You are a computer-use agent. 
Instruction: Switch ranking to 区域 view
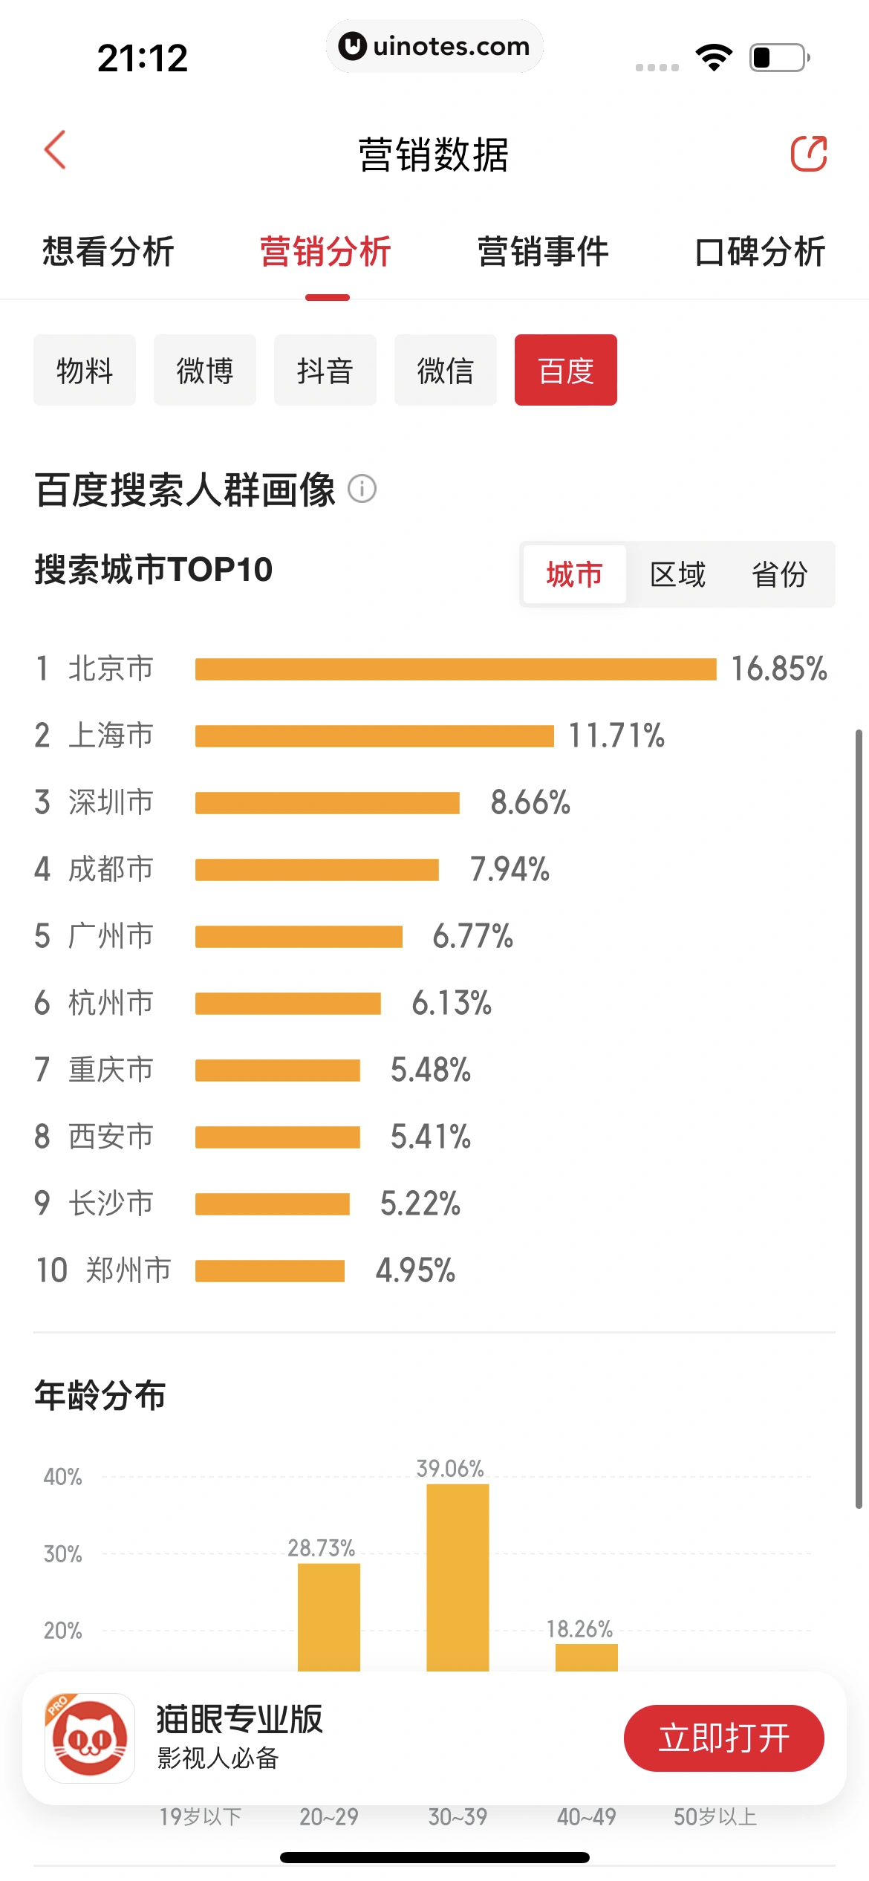pos(677,574)
